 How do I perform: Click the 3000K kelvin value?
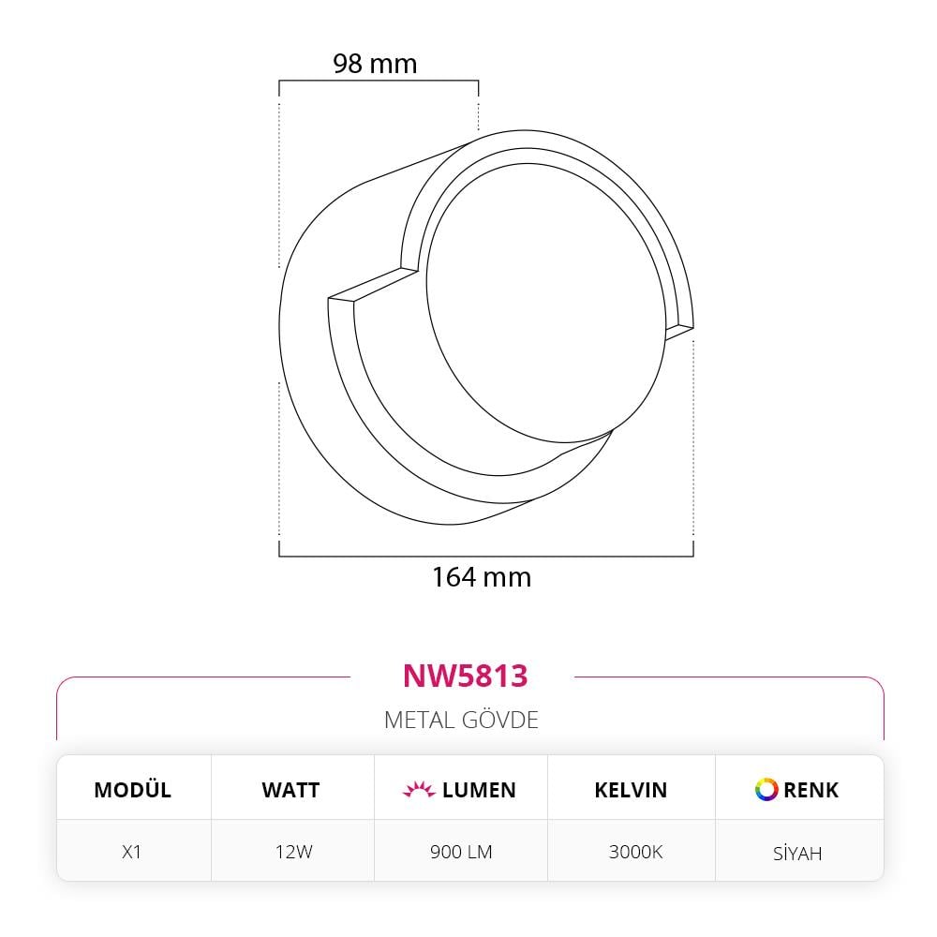click(x=635, y=852)
